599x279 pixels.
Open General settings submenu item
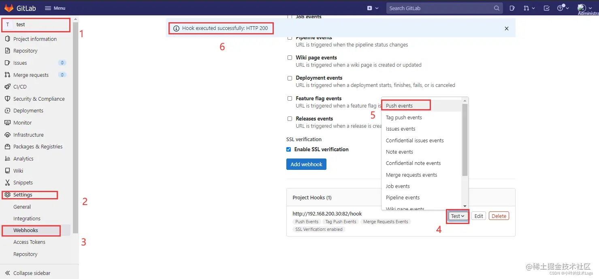click(22, 207)
